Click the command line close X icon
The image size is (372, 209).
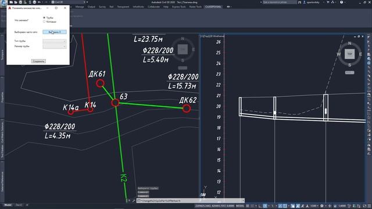[129, 201]
